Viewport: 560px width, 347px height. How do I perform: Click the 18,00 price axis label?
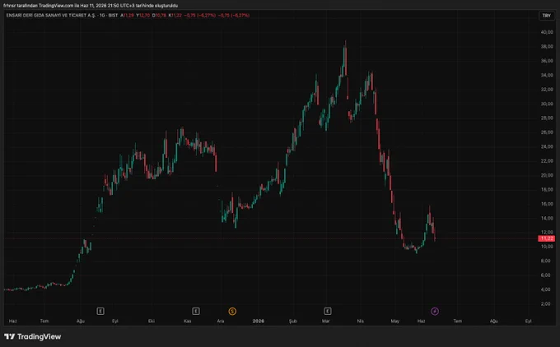click(x=547, y=189)
